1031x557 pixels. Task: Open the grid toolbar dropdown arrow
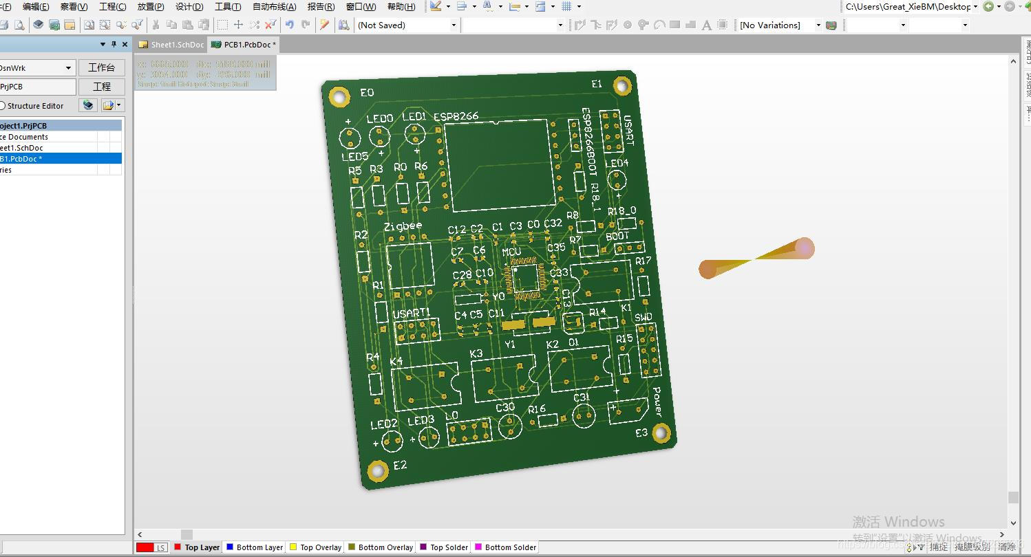pyautogui.click(x=579, y=6)
